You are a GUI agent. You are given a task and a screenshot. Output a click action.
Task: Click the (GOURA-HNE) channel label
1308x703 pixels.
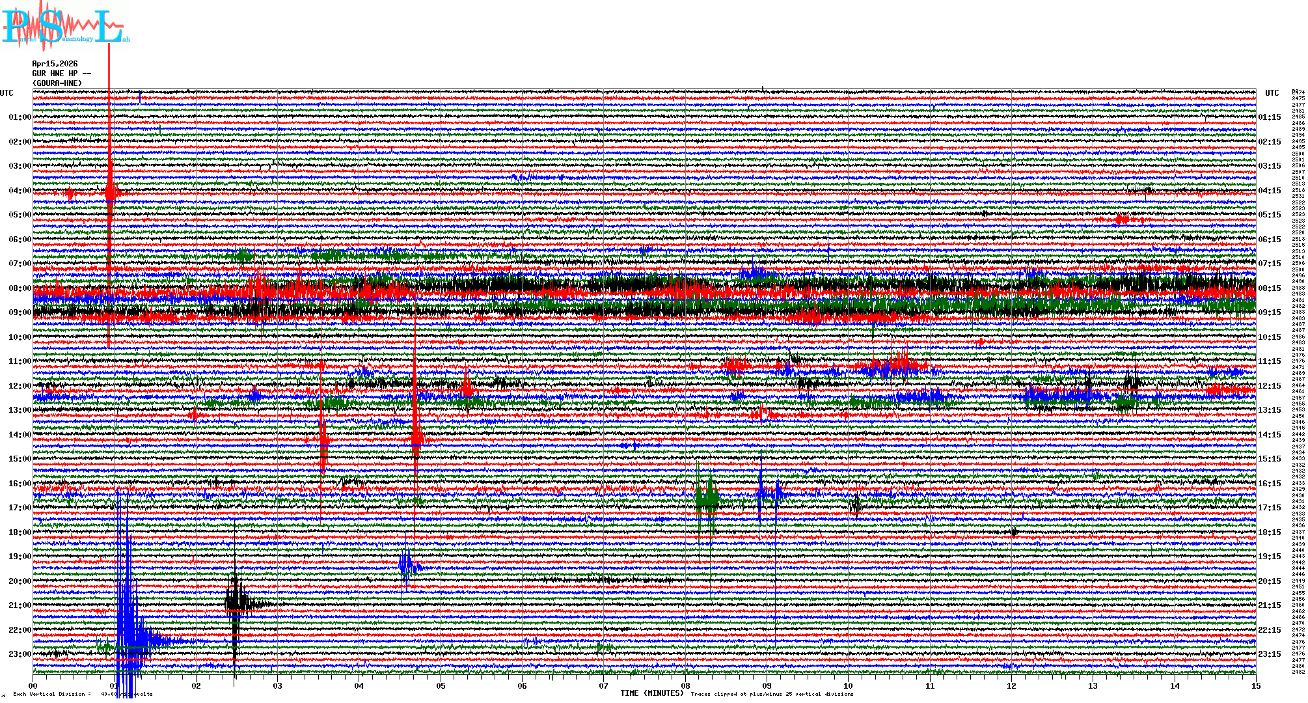(57, 83)
